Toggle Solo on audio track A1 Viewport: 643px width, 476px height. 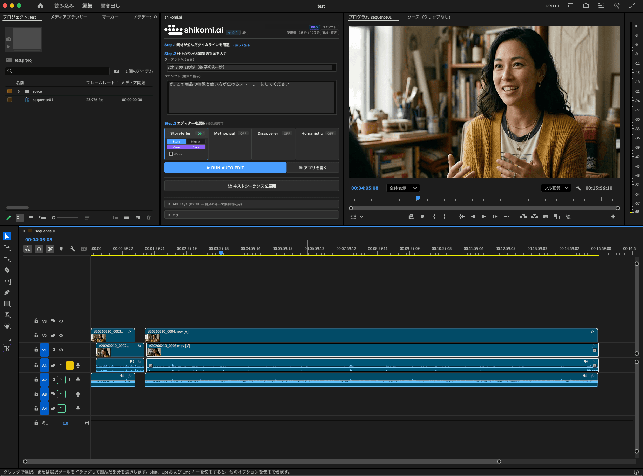69,365
